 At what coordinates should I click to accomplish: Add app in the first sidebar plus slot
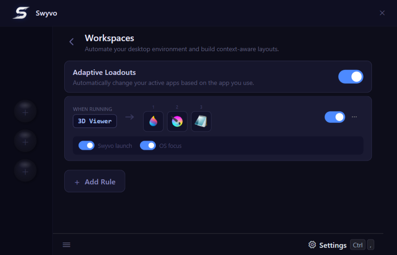26,111
